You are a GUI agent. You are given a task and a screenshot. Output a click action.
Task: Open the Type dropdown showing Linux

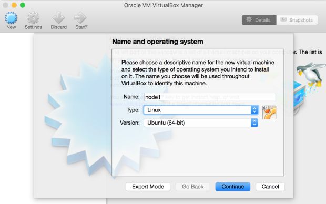(x=201, y=110)
